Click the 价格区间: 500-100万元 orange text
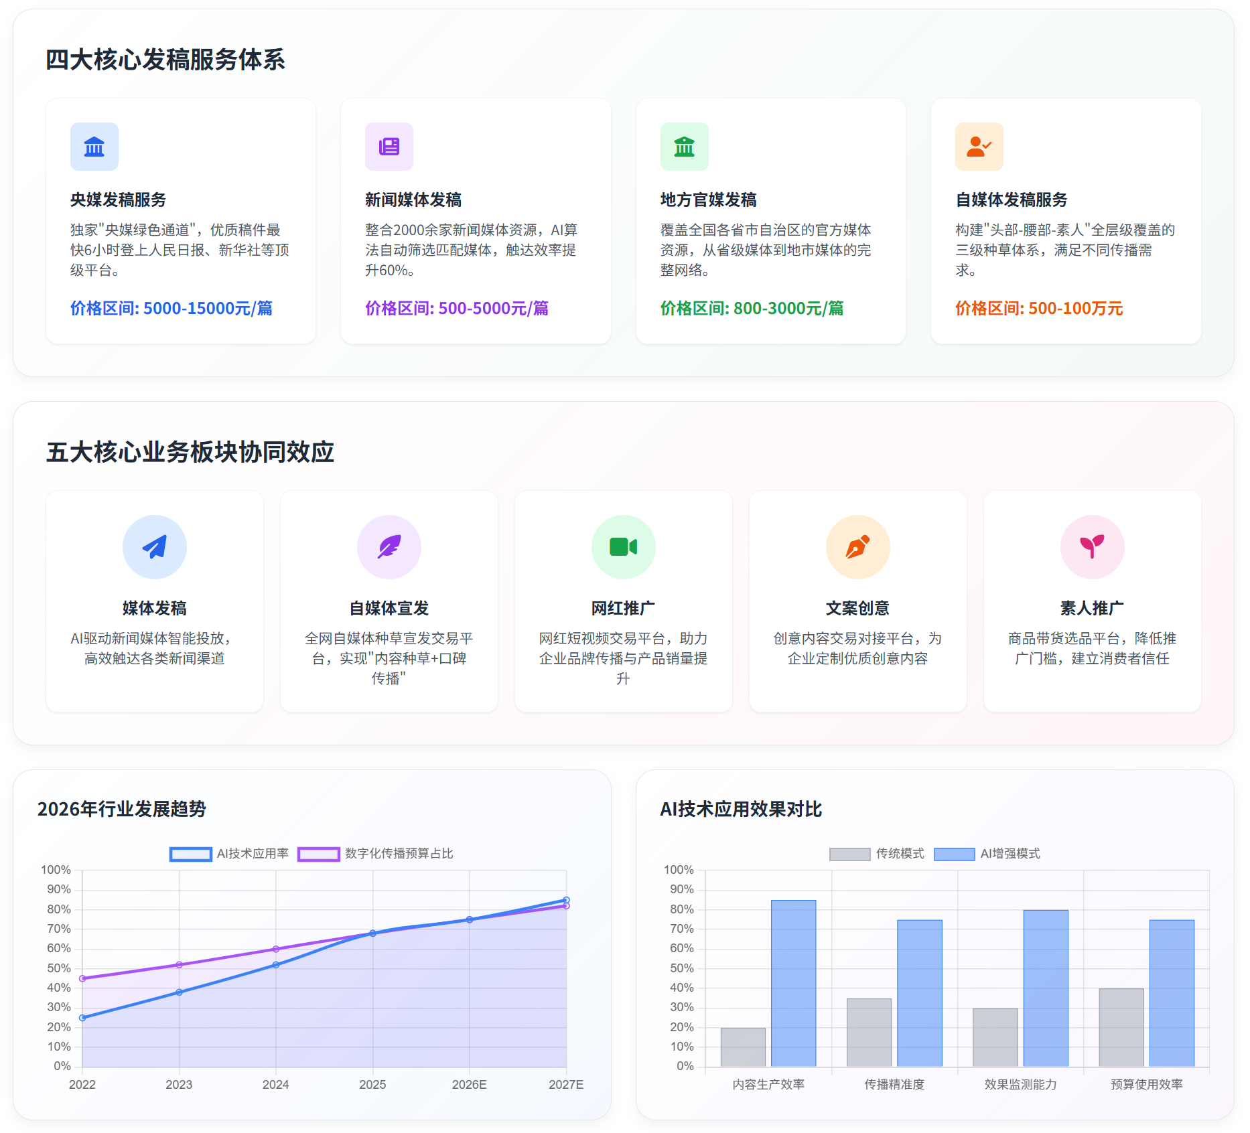Viewport: 1250px width, 1133px height. coord(1038,308)
